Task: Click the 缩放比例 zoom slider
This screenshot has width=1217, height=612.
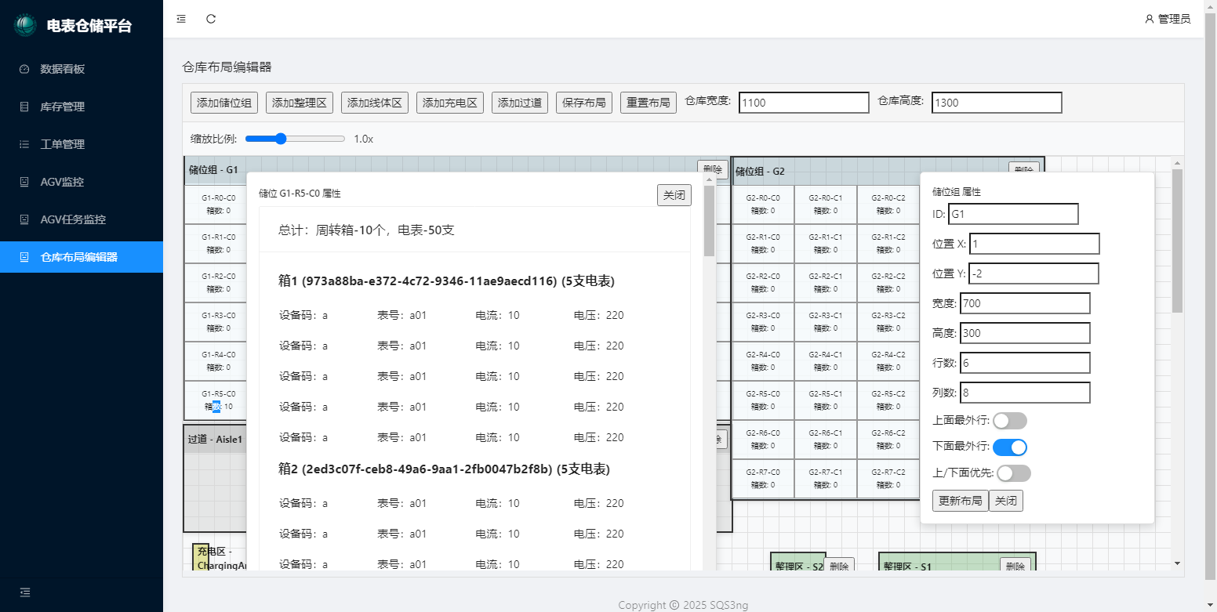Action: [295, 139]
